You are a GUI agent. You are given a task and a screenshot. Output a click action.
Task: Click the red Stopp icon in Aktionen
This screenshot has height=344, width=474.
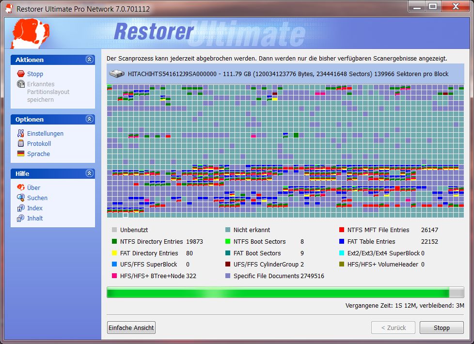coord(21,74)
